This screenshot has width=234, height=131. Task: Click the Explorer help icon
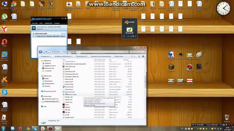coord(143,56)
